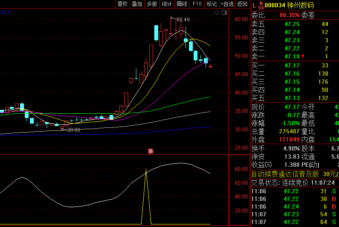Viewport: 339px width, 227px height.
Task: Click the red 涨 marker on chart
Action: click(150, 150)
